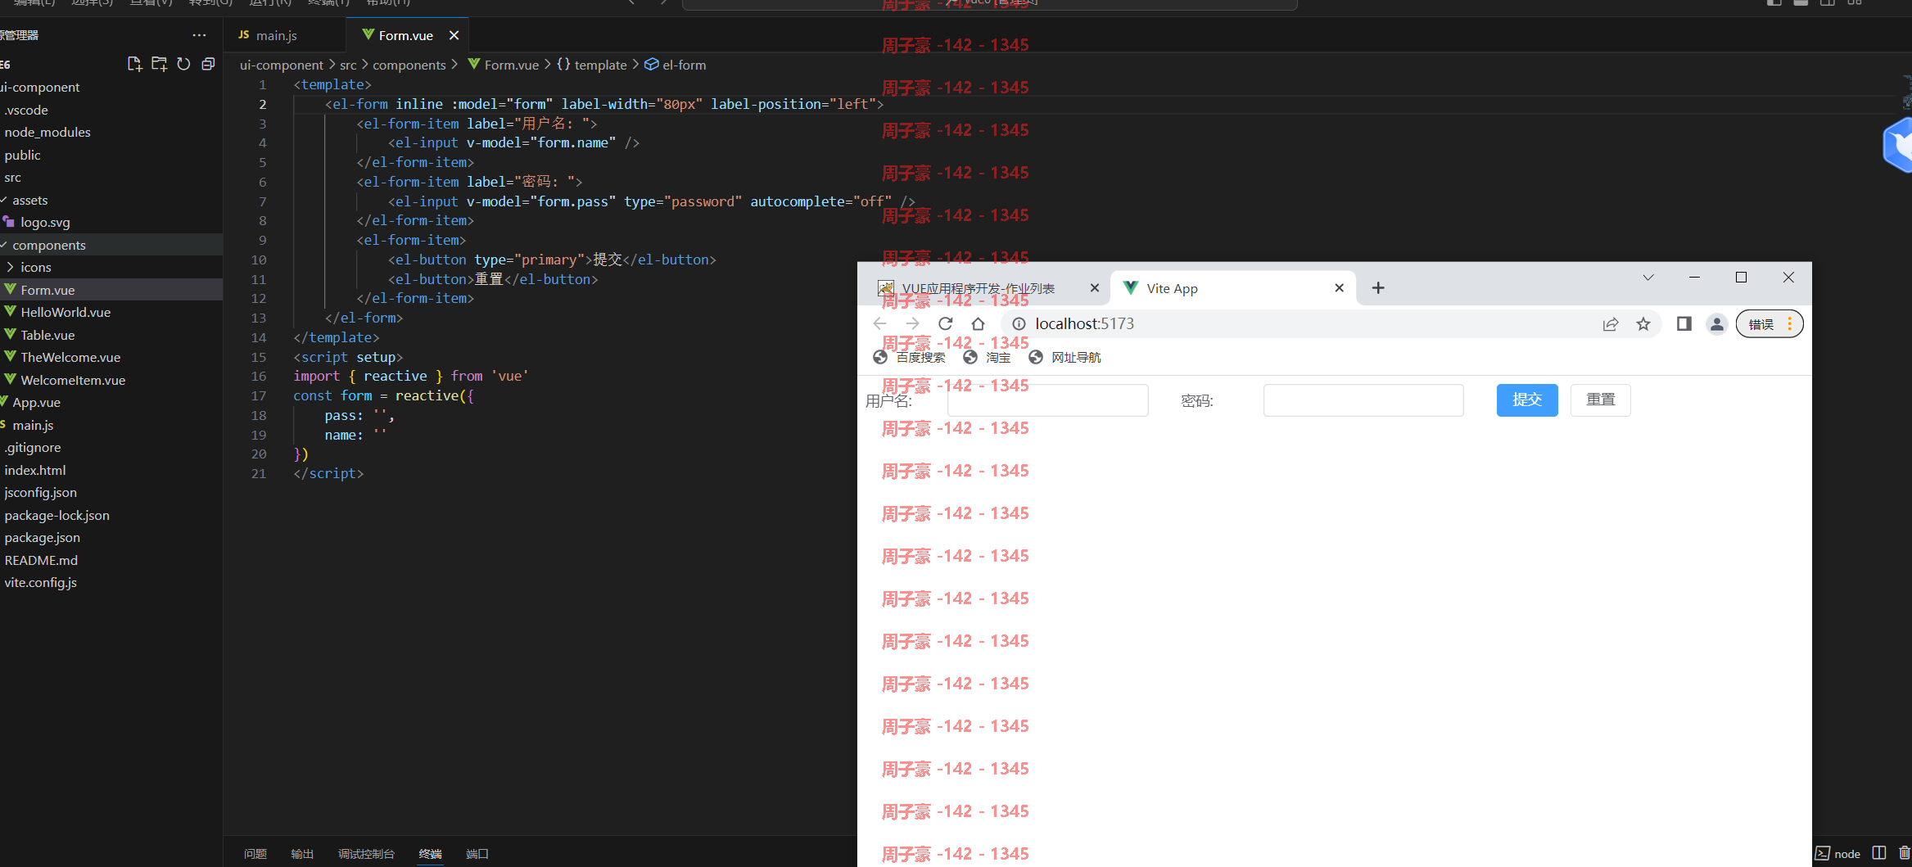
Task: Select node terminal instance
Action: point(1838,854)
